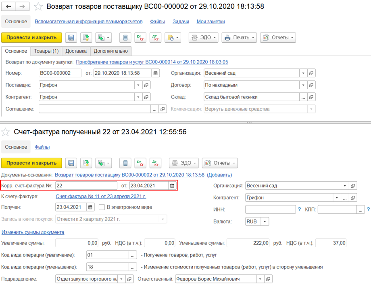Star the Возврат товаров поставщику document as favorite
Screen dimensions: 371x285
[x=38, y=6]
